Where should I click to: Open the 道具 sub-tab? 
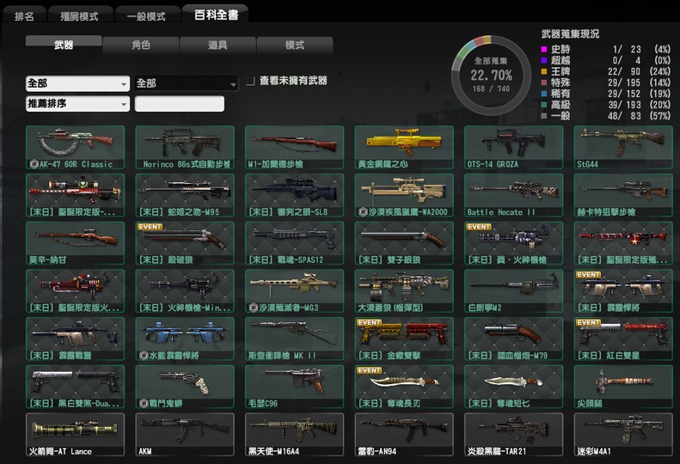pos(217,45)
